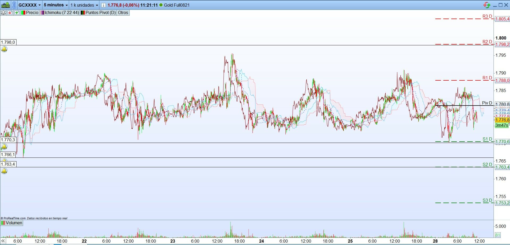The image size is (510, 245).
Task: Click the price 1.776,8 (-0,06%) readout
Action: [x=123, y=5]
